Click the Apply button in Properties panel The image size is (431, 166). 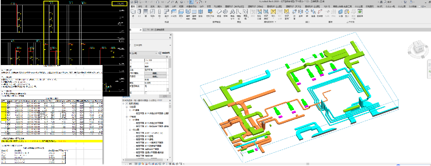[x=165, y=96]
